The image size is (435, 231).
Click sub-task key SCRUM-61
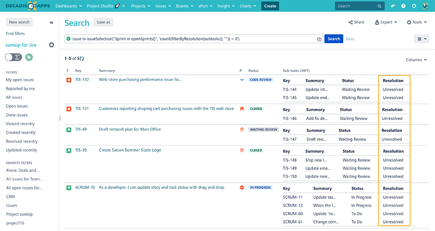[293, 222]
